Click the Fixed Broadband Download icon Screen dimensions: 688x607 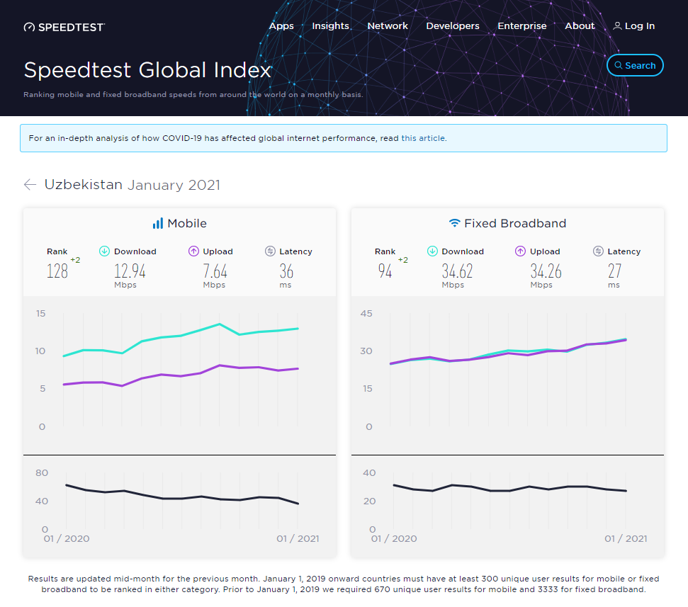tap(432, 251)
